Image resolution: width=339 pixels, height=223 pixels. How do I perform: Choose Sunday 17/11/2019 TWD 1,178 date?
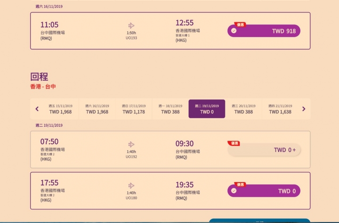point(134,109)
